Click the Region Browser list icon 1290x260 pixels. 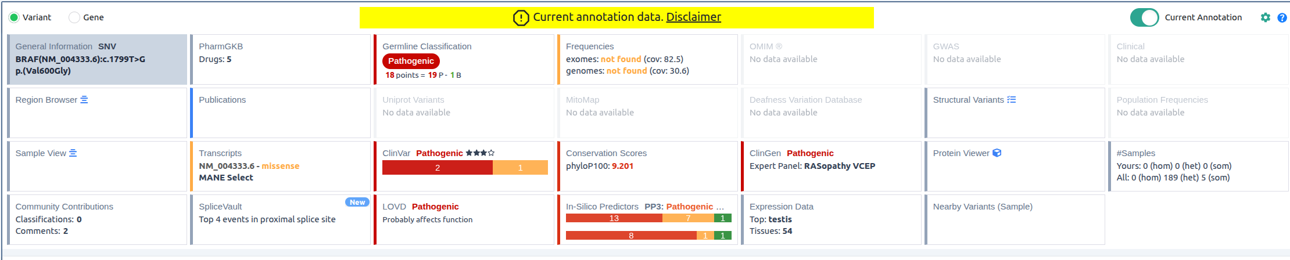(84, 100)
